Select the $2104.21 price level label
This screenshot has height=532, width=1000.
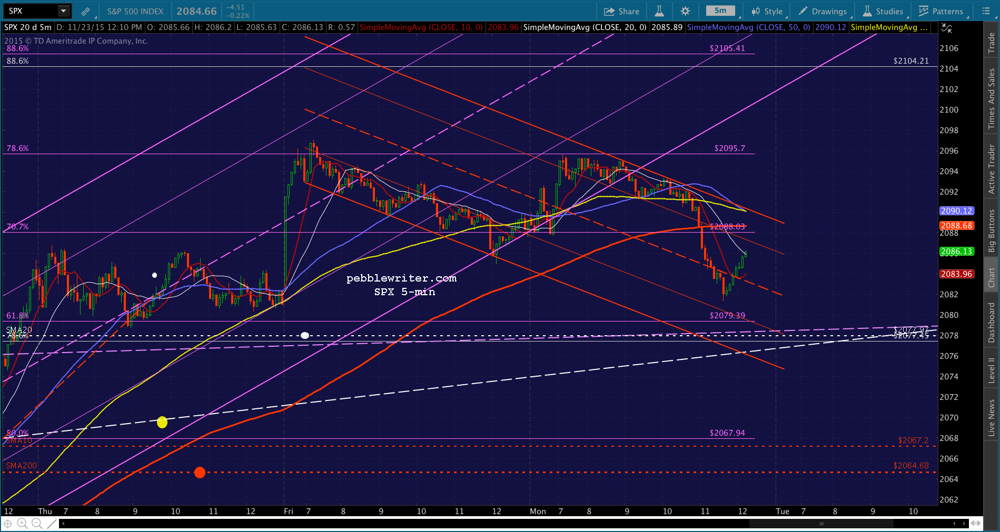pyautogui.click(x=911, y=61)
